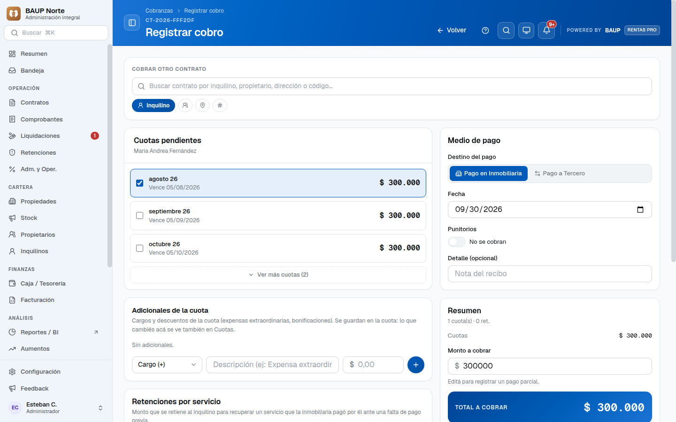Toggle the sidebar panel icon
Screen dimensions: 676x422
(132, 23)
